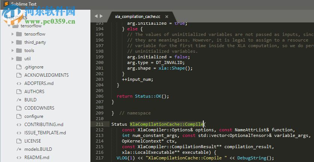
Task: Click '++input_num;' on line 203
Action: tap(137, 79)
